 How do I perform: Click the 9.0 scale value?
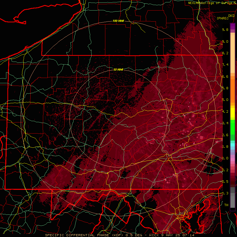(x=225, y=41)
